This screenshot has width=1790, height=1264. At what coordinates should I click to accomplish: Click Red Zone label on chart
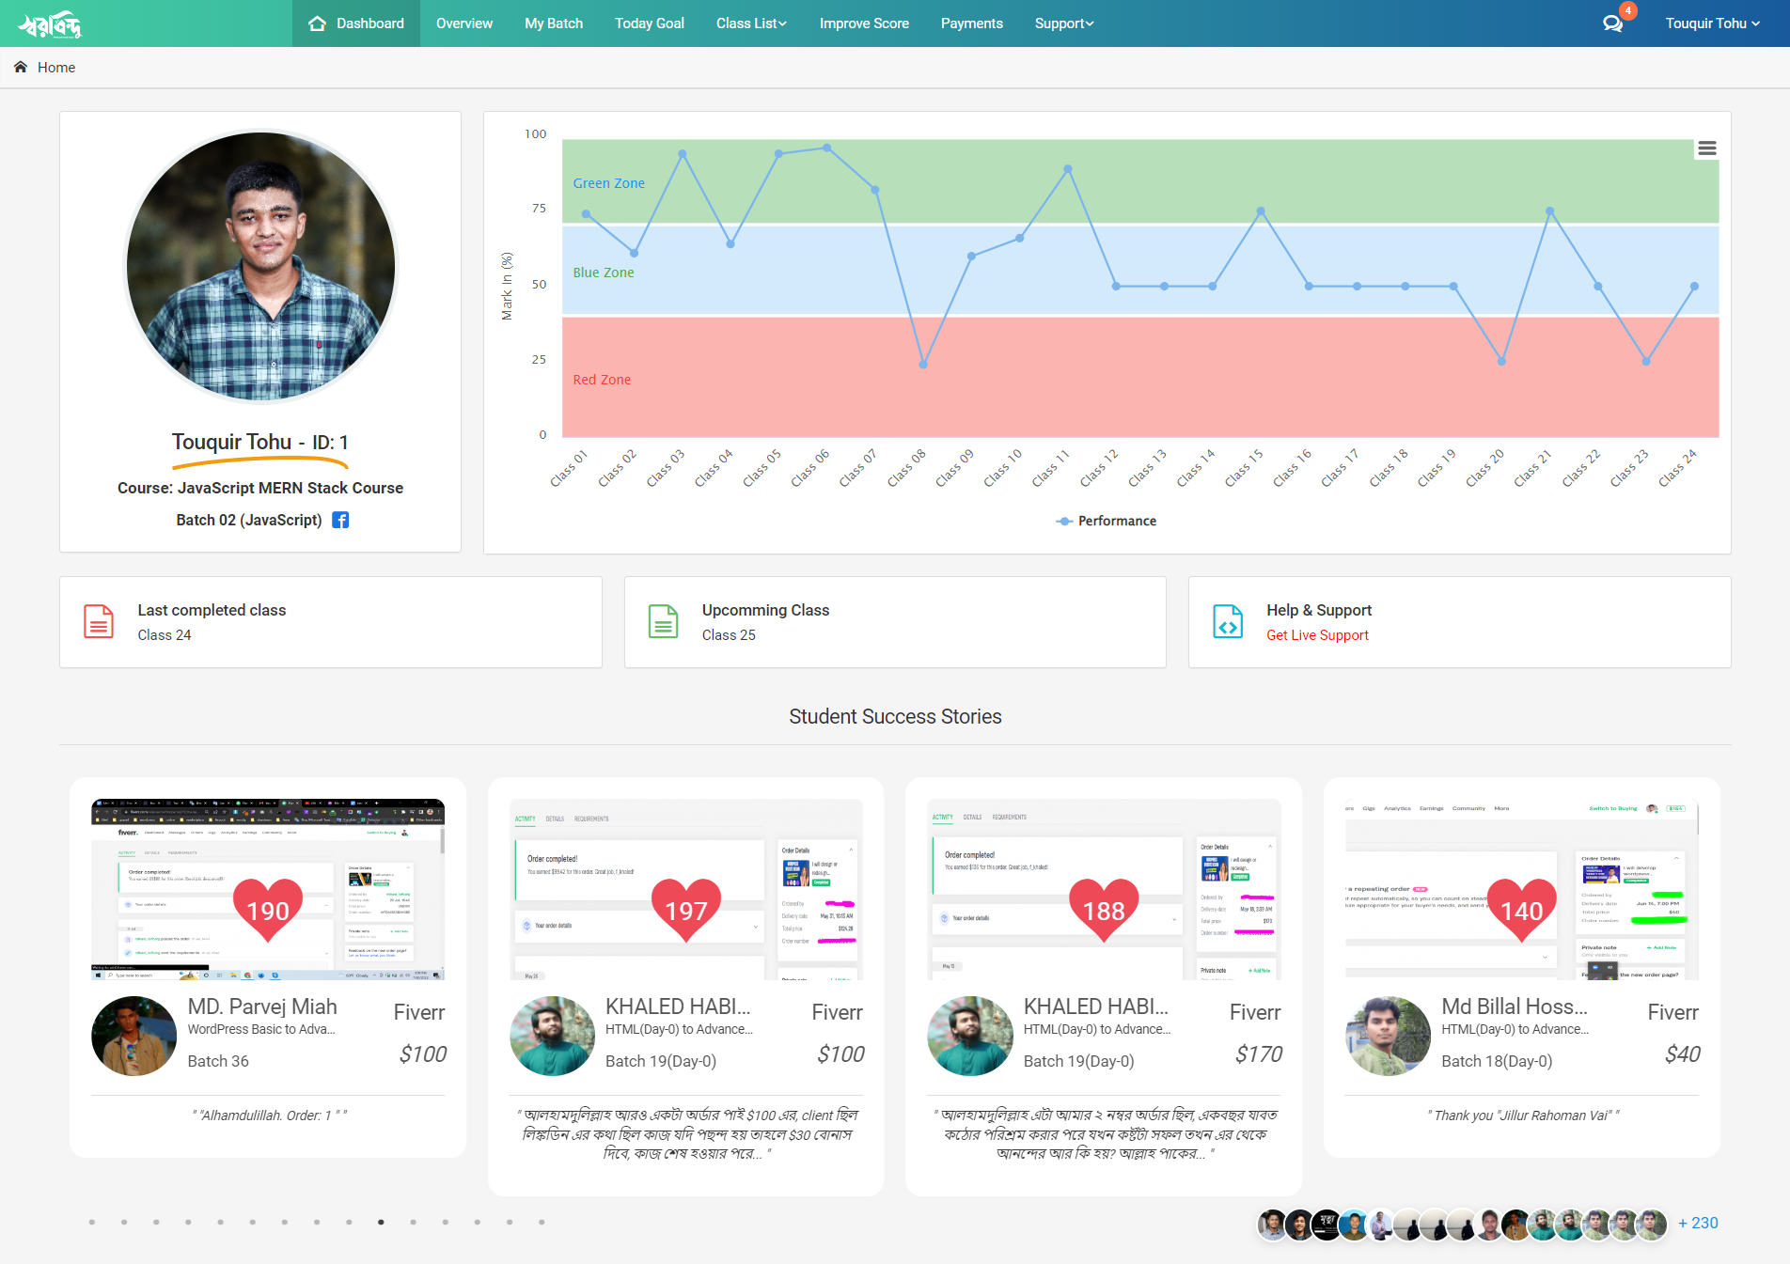[x=602, y=380]
